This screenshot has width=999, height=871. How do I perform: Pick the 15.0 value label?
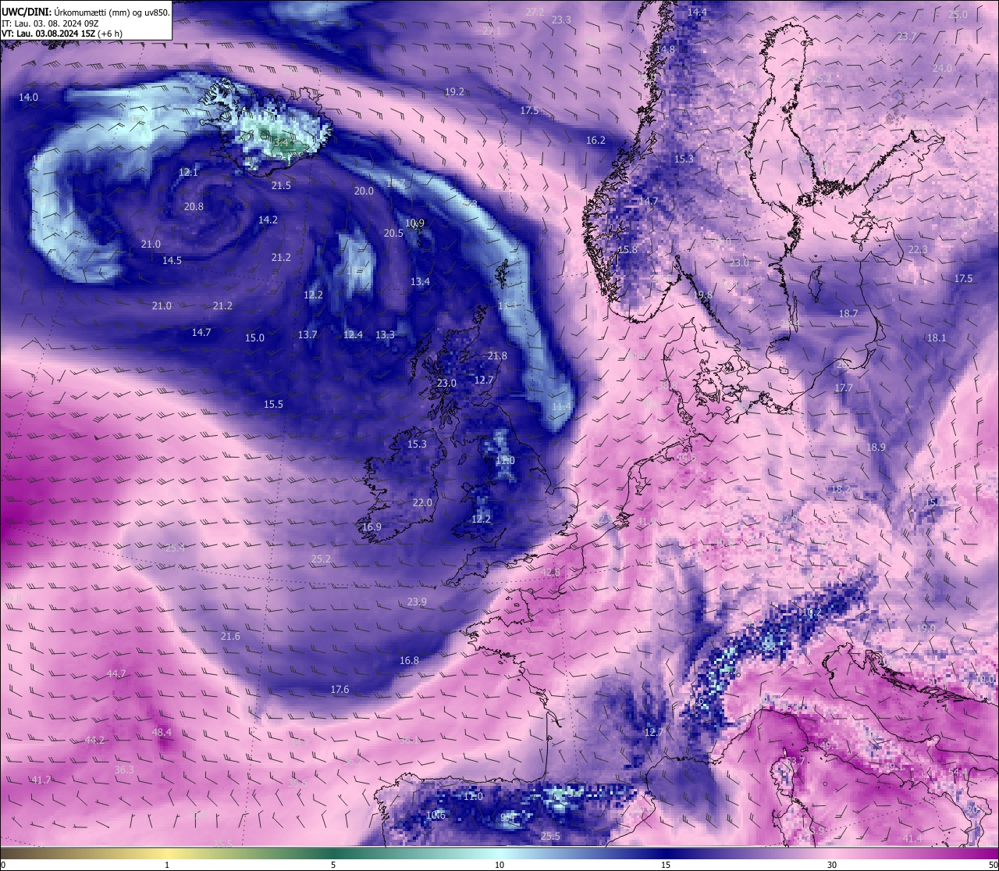pyautogui.click(x=254, y=337)
